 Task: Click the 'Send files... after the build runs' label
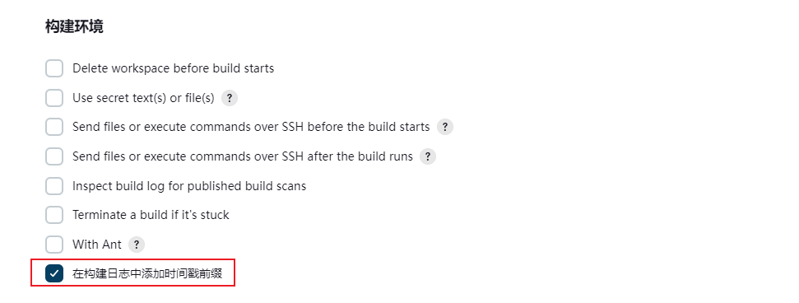[243, 156]
